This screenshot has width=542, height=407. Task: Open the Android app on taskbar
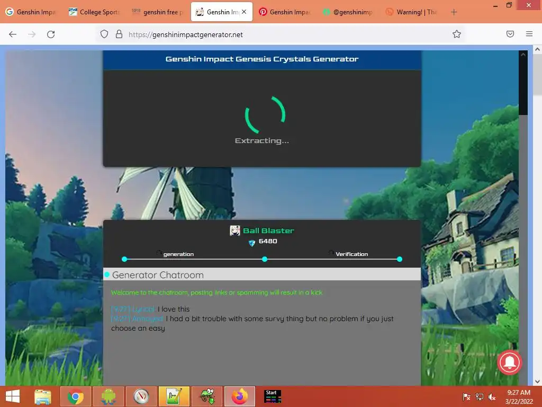coord(108,396)
